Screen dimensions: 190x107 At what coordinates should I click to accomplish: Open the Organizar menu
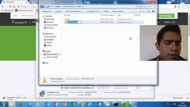click(47, 11)
